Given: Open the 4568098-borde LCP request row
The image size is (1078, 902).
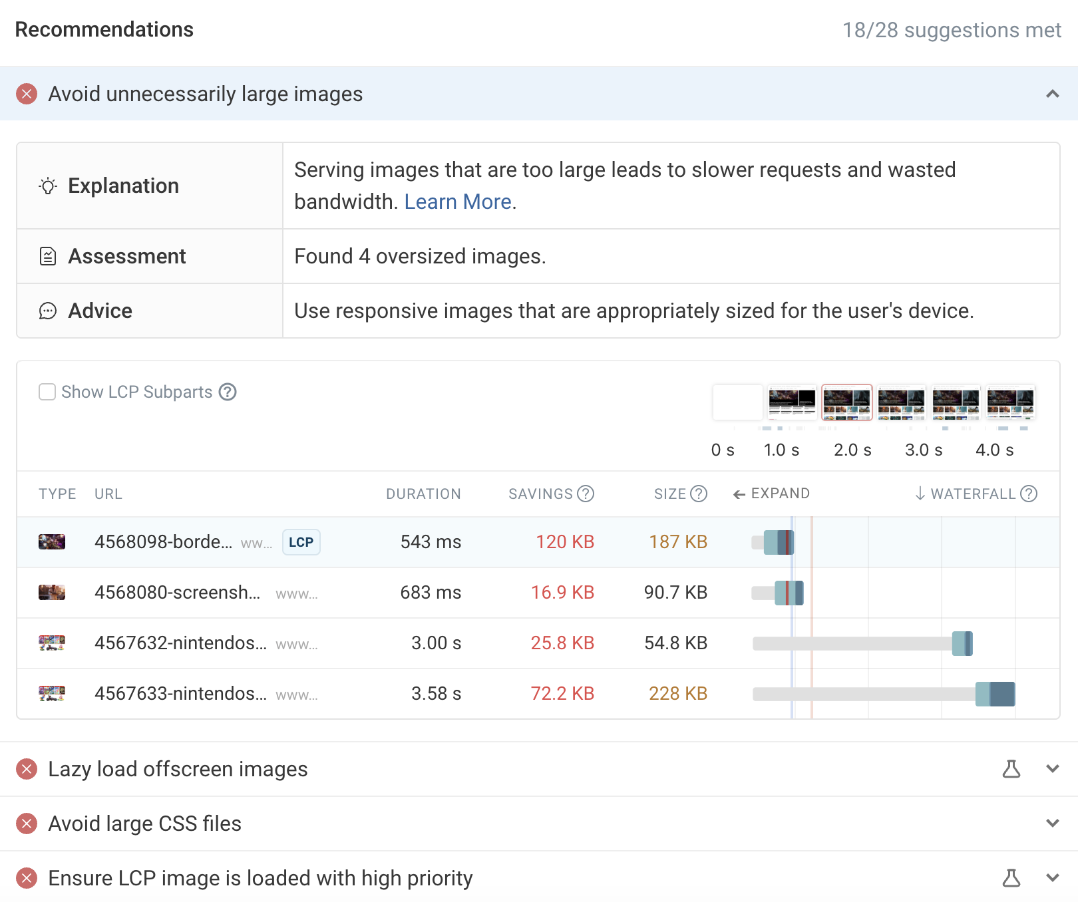Looking at the screenshot, I should (x=163, y=542).
